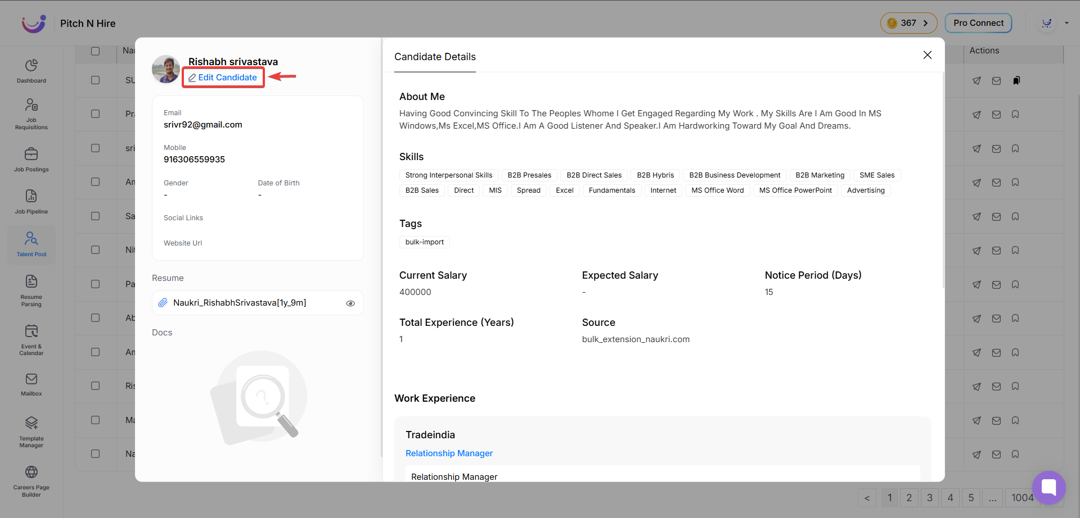The width and height of the screenshot is (1080, 518).
Task: Open Careers Page Builder
Action: click(x=31, y=481)
